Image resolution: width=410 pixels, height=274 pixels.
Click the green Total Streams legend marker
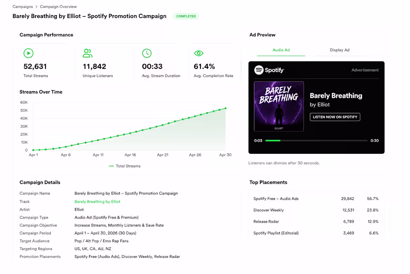111,166
